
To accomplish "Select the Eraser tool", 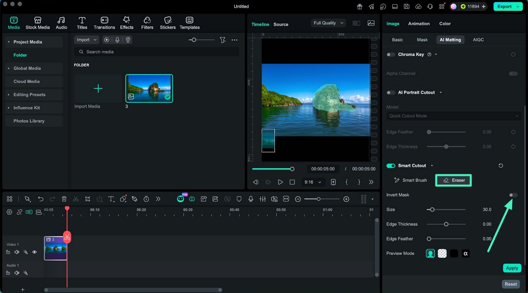I will [454, 180].
